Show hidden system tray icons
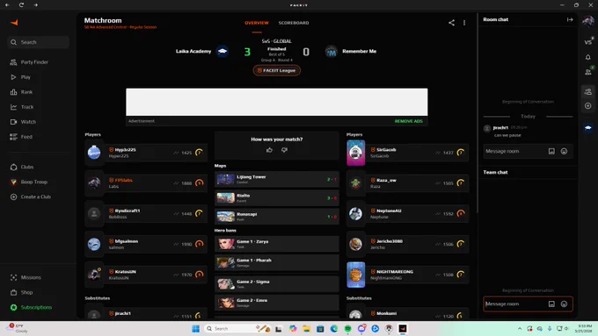 coord(520,328)
